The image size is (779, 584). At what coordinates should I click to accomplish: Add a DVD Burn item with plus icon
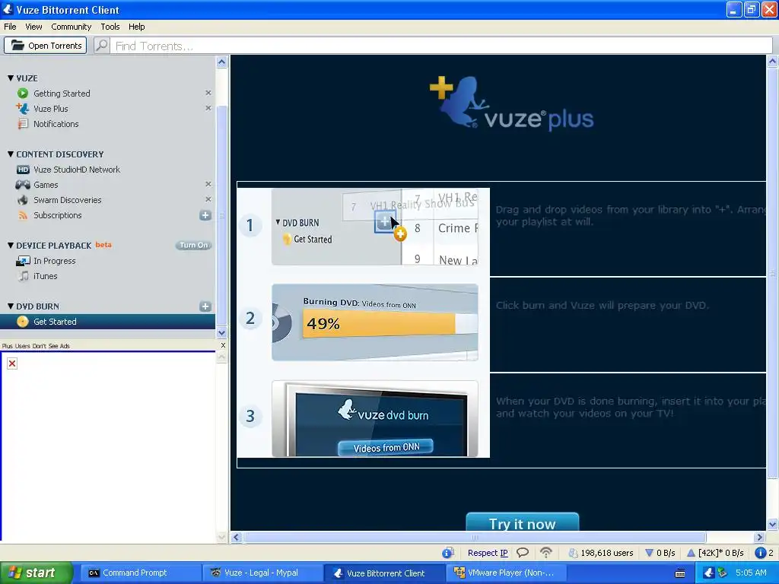pos(205,306)
